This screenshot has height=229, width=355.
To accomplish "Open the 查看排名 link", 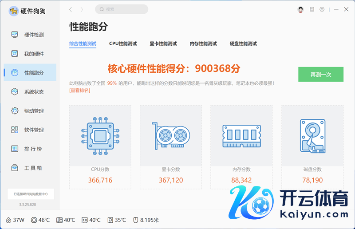I will click(x=80, y=91).
